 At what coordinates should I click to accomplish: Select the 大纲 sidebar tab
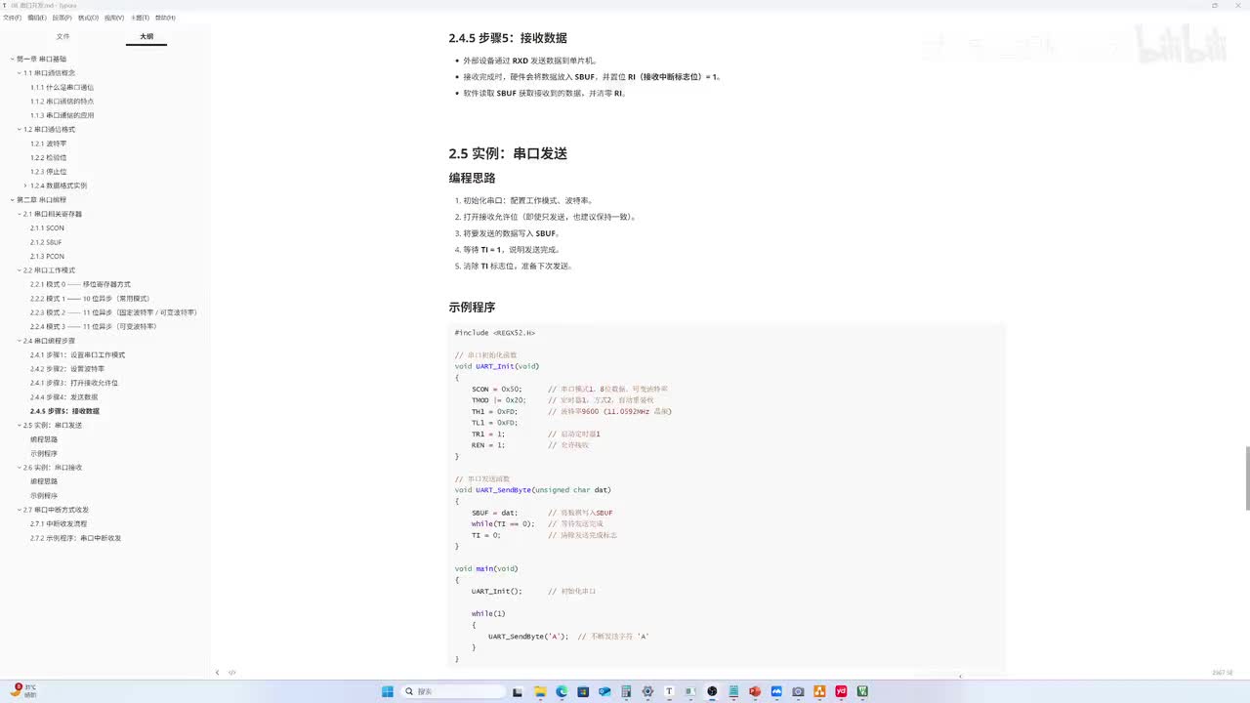point(146,36)
